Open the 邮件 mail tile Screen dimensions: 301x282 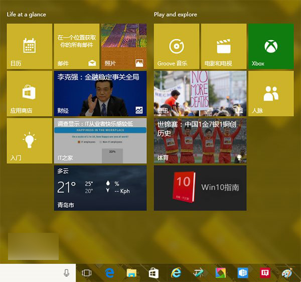click(77, 46)
